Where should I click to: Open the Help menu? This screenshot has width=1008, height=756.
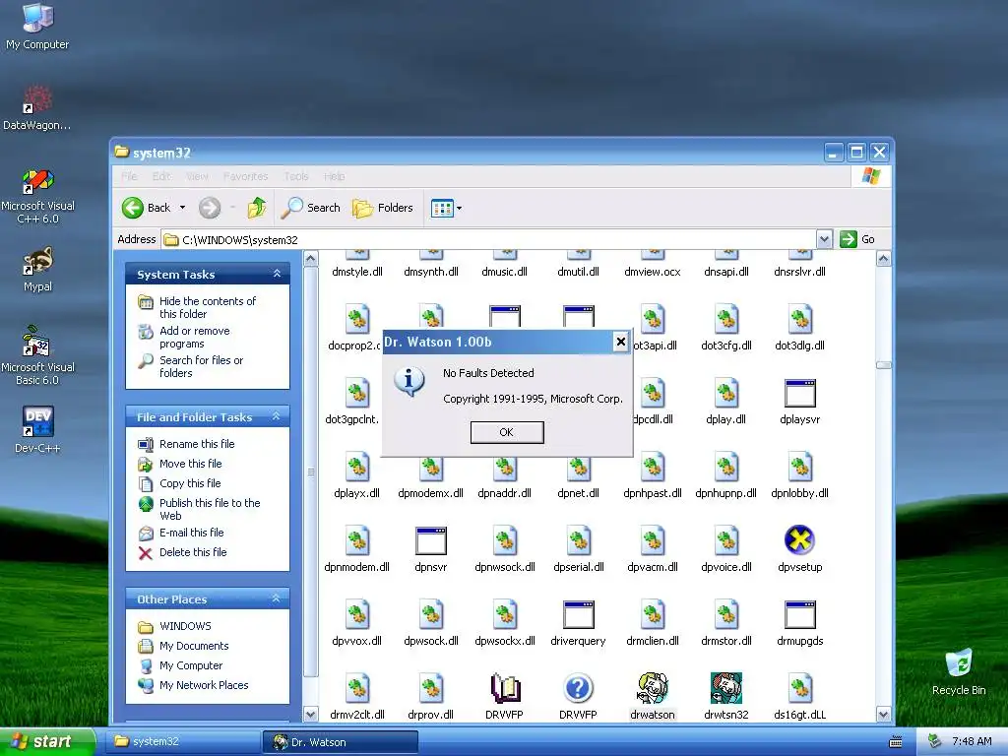click(334, 176)
